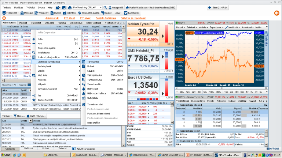282x158 pixels.
Task: Open MarketWatch.com Real-time Headlines RSS
Action: click(x=150, y=8)
